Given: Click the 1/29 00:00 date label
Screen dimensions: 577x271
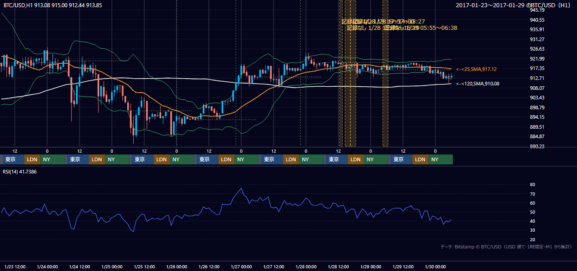Looking at the screenshot, I should [371, 266].
